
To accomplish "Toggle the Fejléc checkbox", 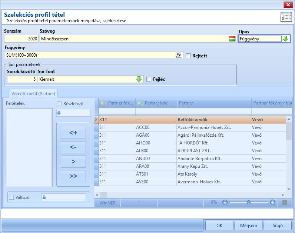I will (149, 79).
